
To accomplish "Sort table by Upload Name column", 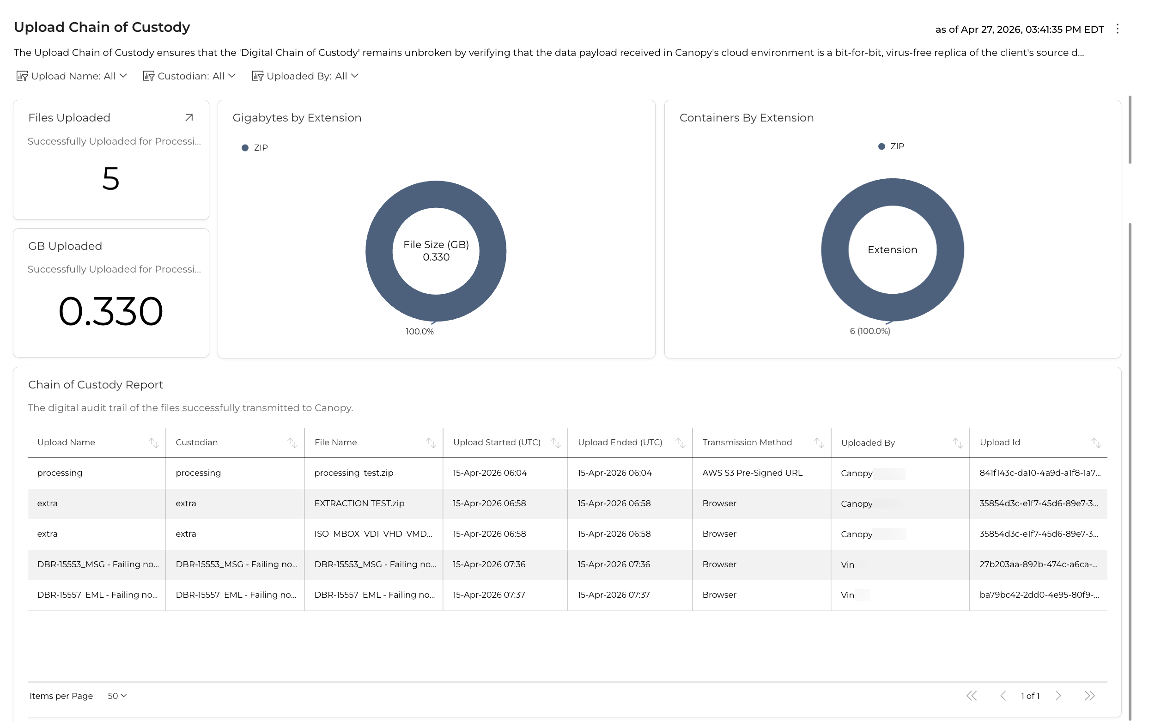I will (x=153, y=443).
